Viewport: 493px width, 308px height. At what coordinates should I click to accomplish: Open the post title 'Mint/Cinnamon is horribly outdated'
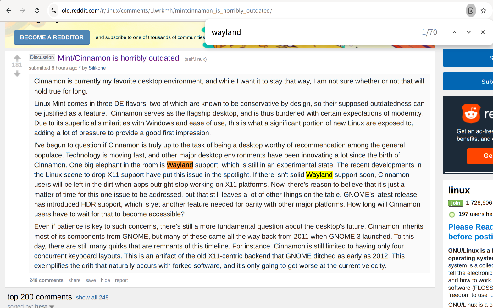tap(118, 58)
